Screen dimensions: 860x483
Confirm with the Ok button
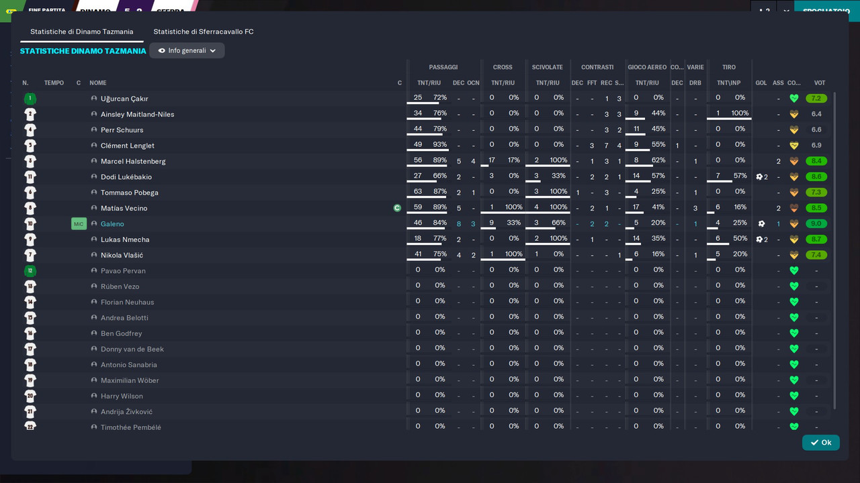point(820,443)
